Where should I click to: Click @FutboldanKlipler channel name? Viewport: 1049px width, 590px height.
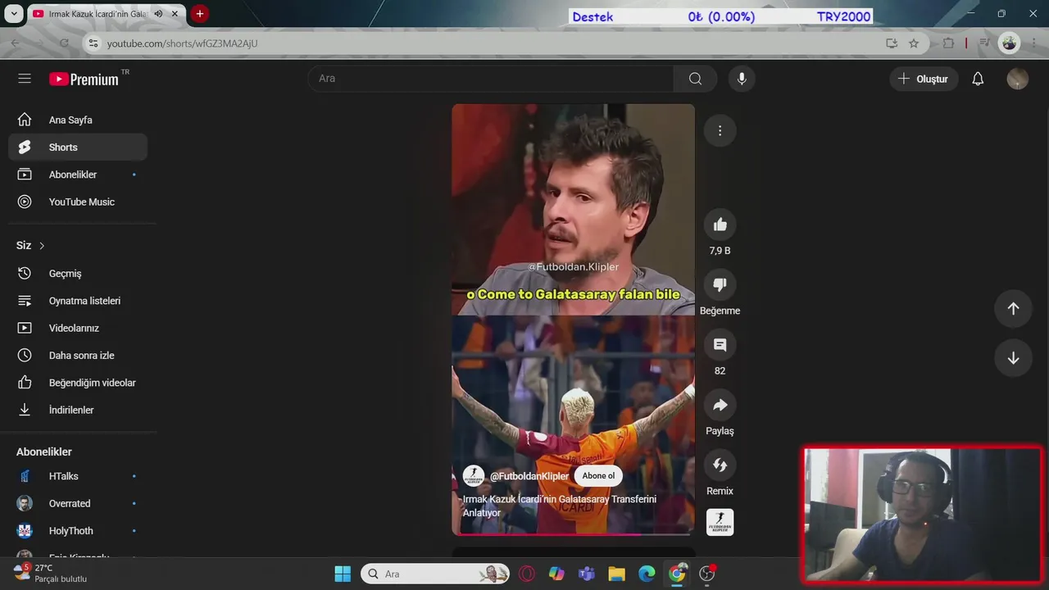point(529,476)
